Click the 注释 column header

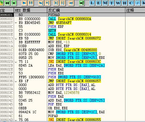pyautogui.click(x=135, y=10)
